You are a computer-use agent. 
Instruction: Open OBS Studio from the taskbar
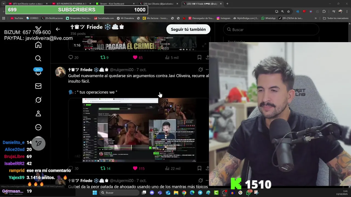(224, 193)
